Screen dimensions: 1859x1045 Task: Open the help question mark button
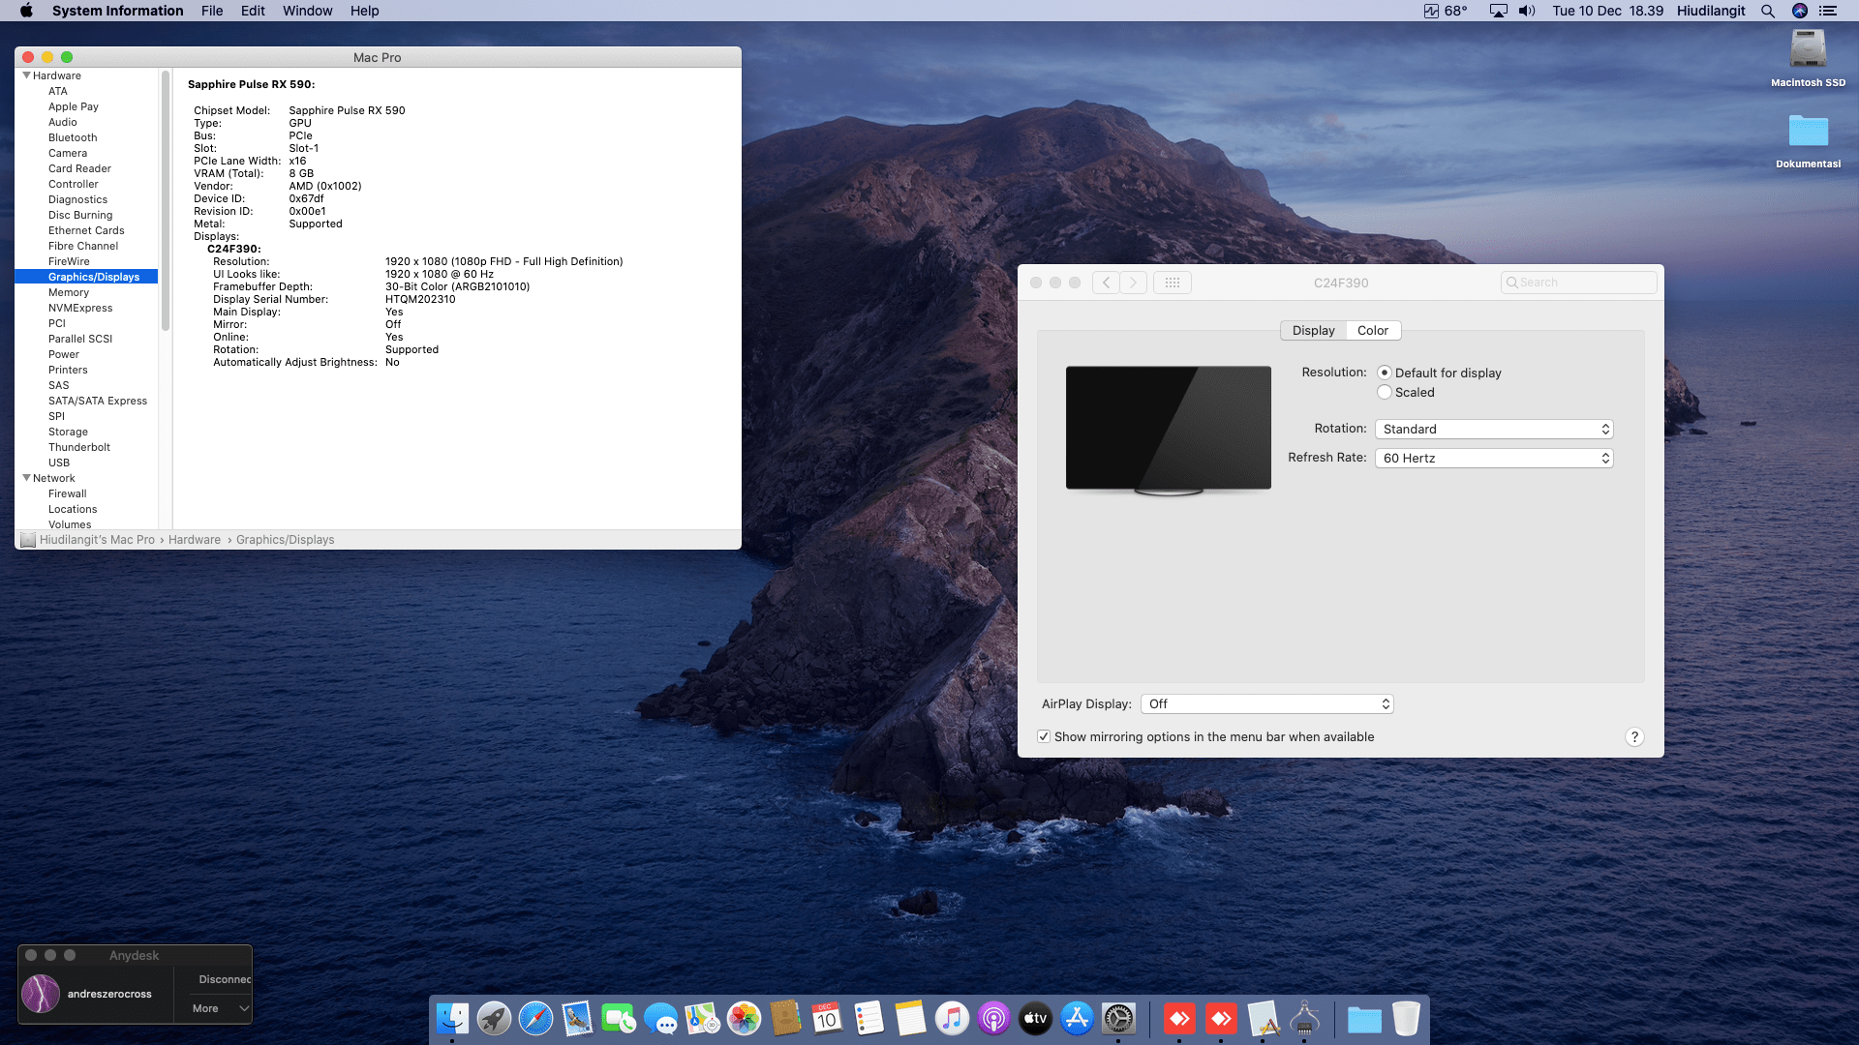(1634, 737)
